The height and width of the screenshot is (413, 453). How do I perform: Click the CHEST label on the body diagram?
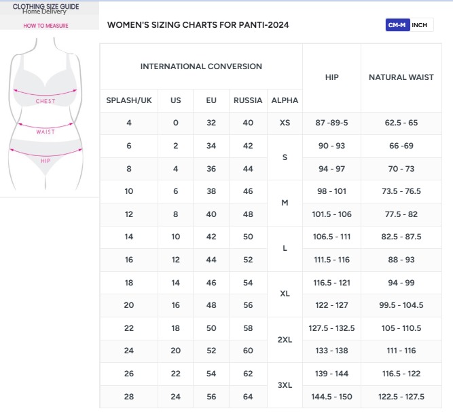pyautogui.click(x=46, y=101)
